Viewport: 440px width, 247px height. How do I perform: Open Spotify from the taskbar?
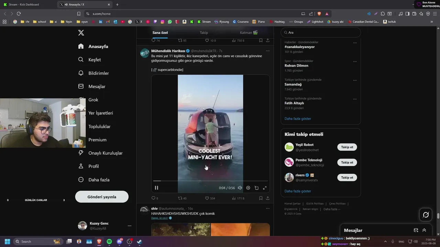click(x=109, y=242)
